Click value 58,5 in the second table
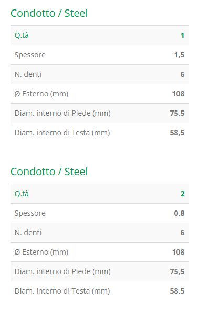199x312 pixels. (x=177, y=291)
